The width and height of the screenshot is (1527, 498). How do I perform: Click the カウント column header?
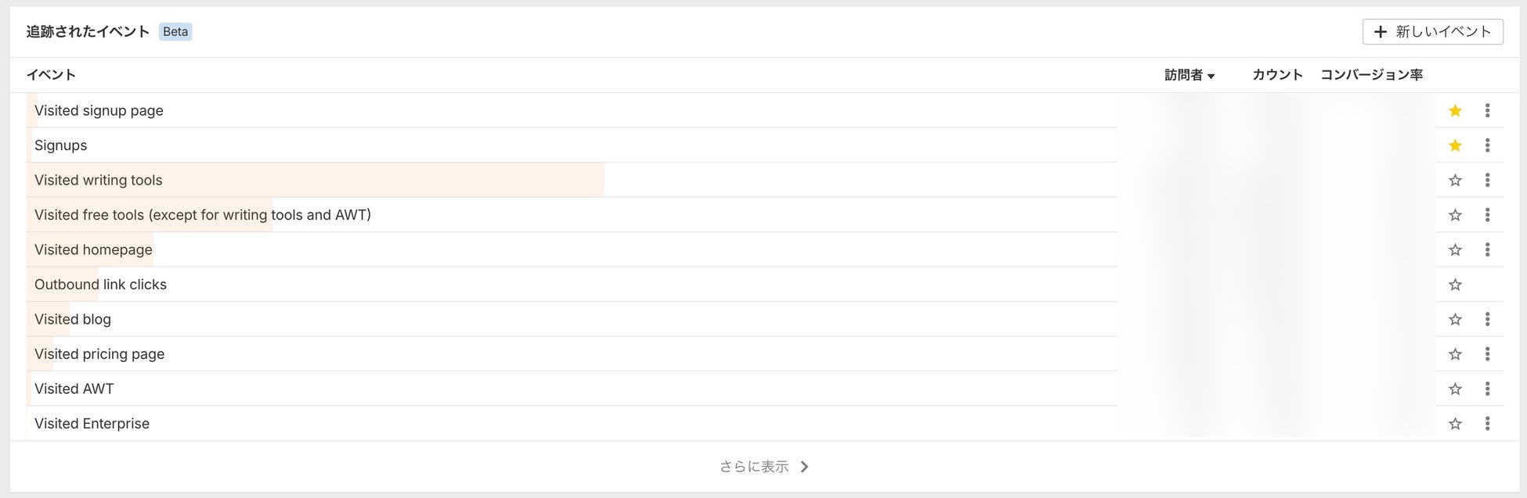click(x=1277, y=75)
